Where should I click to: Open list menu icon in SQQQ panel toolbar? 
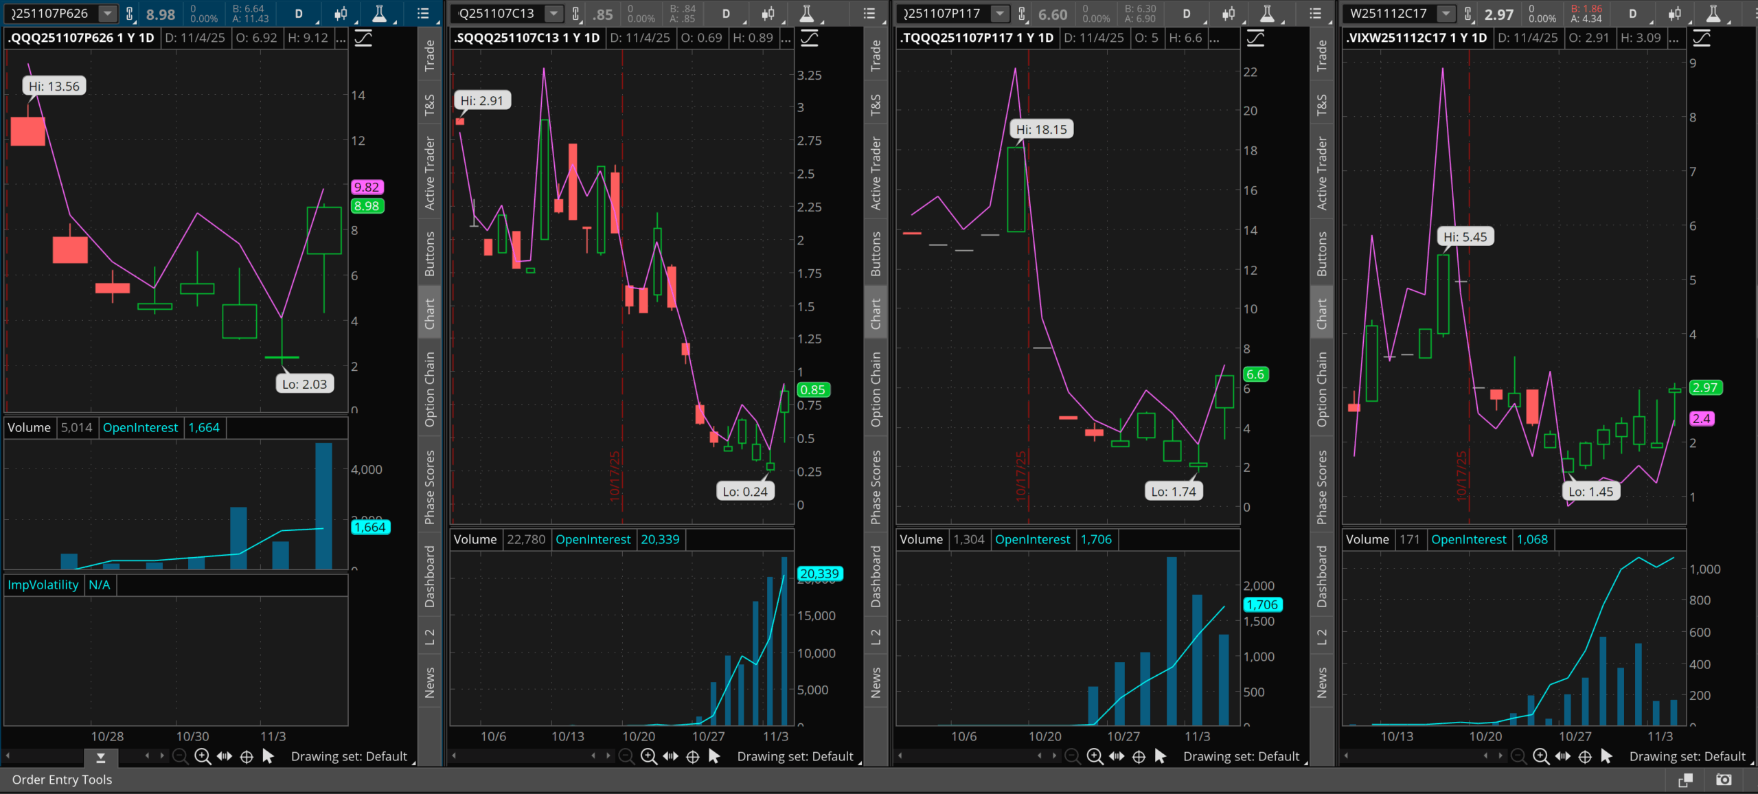point(869,13)
